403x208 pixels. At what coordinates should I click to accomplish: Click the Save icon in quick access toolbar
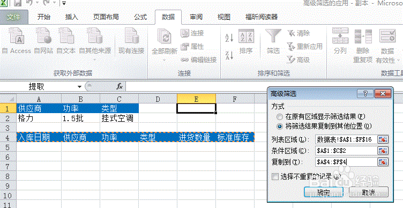click(18, 3)
